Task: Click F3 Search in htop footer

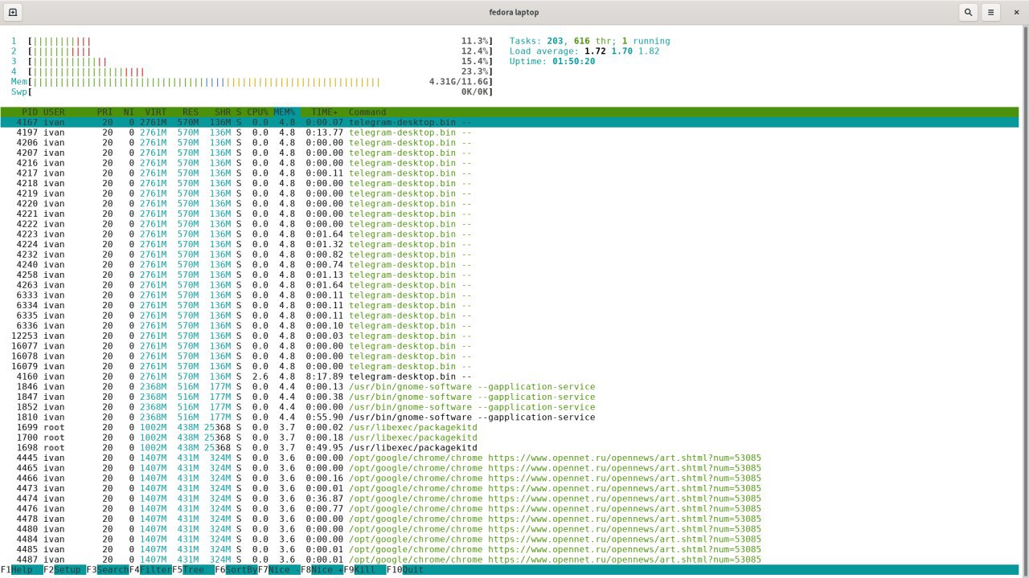Action: (x=108, y=569)
